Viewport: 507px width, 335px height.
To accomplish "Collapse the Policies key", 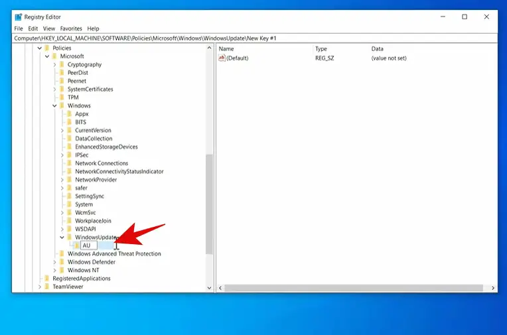I will [39, 48].
